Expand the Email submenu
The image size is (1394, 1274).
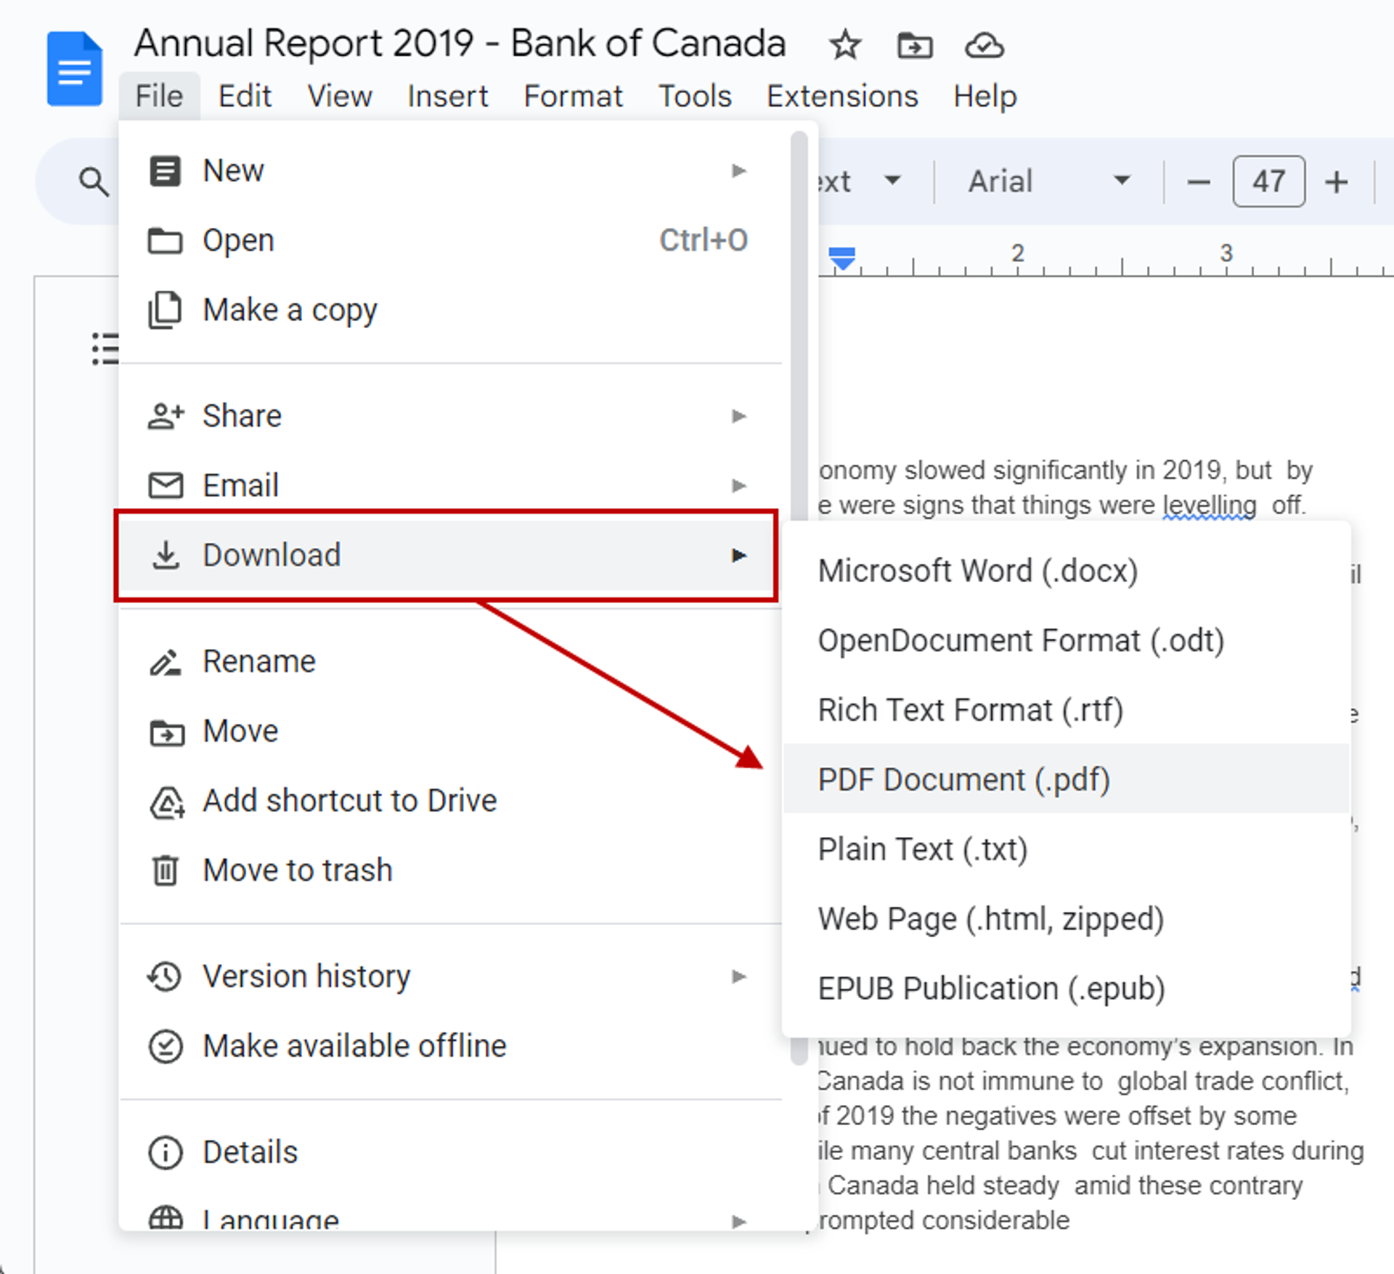(x=450, y=485)
